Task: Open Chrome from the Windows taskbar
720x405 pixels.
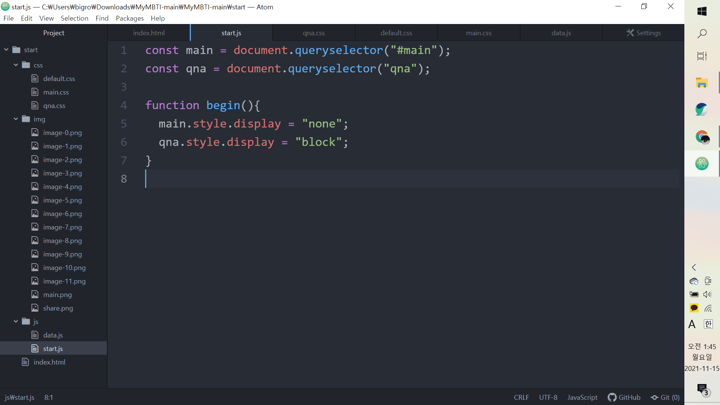Action: [x=702, y=137]
